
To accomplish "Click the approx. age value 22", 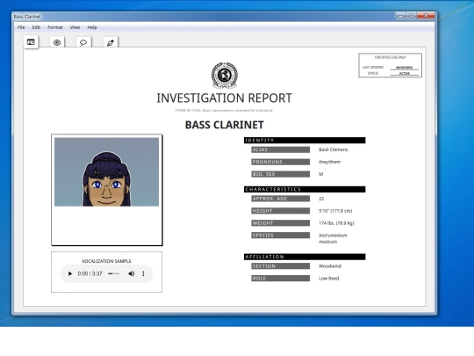I will coord(321,199).
